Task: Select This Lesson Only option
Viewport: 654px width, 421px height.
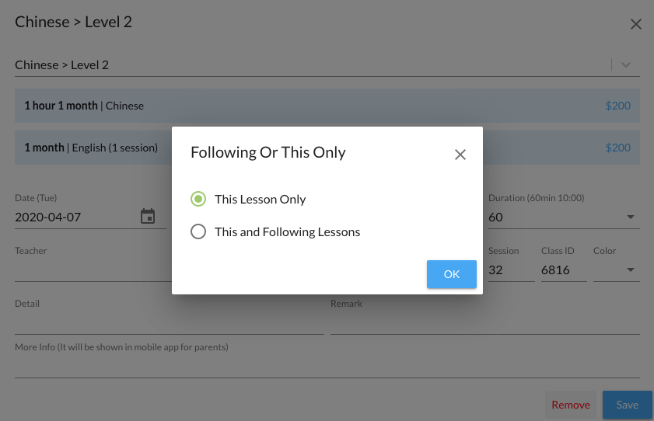Action: (198, 199)
